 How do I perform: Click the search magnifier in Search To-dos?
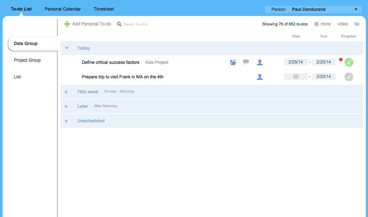119,24
